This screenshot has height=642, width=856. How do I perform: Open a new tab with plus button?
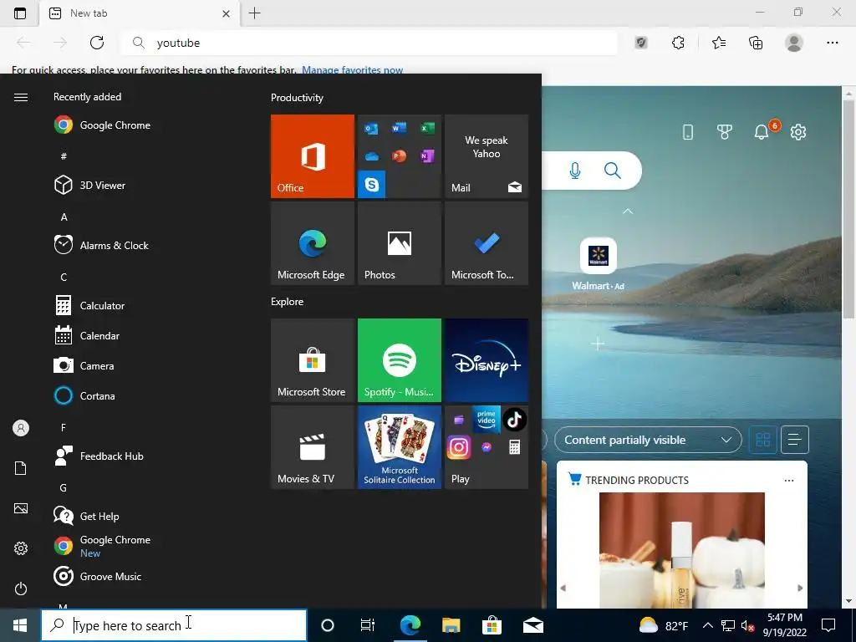pyautogui.click(x=254, y=13)
